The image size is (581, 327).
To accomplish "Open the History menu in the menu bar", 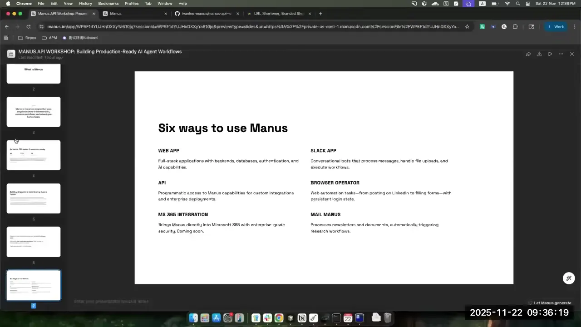I will [x=85, y=3].
